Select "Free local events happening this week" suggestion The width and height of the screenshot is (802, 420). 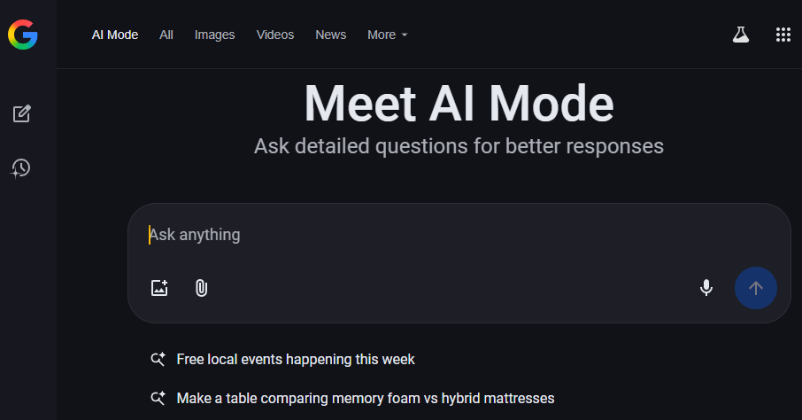(296, 359)
